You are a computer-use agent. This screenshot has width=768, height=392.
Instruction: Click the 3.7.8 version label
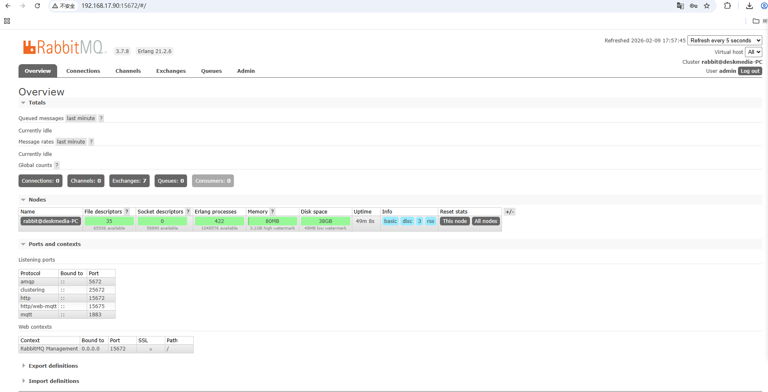(x=122, y=51)
